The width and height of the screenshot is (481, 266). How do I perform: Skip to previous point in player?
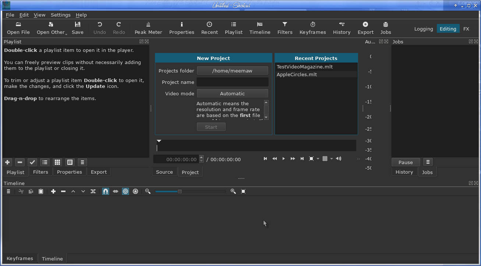(265, 159)
